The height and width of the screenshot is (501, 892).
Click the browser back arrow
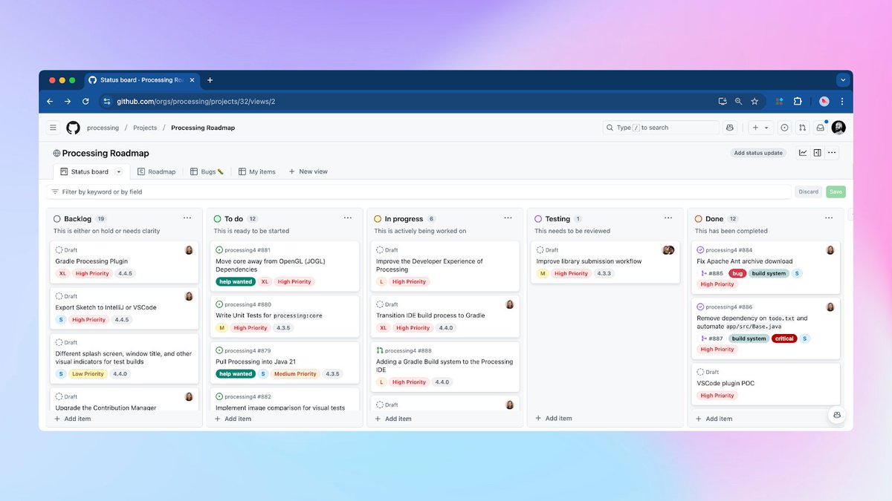click(50, 102)
